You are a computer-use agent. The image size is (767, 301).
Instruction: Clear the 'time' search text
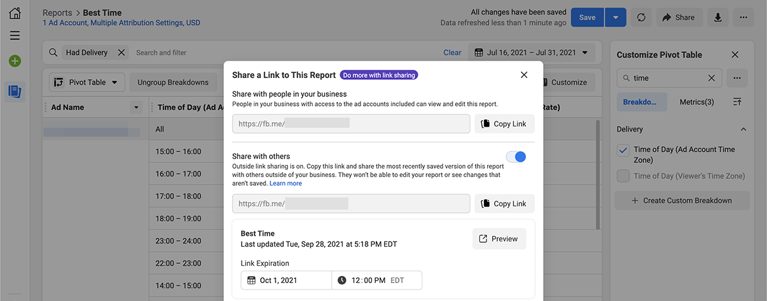[711, 78]
